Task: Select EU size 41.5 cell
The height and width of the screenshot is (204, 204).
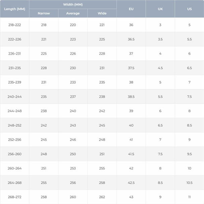Action: 131,154
